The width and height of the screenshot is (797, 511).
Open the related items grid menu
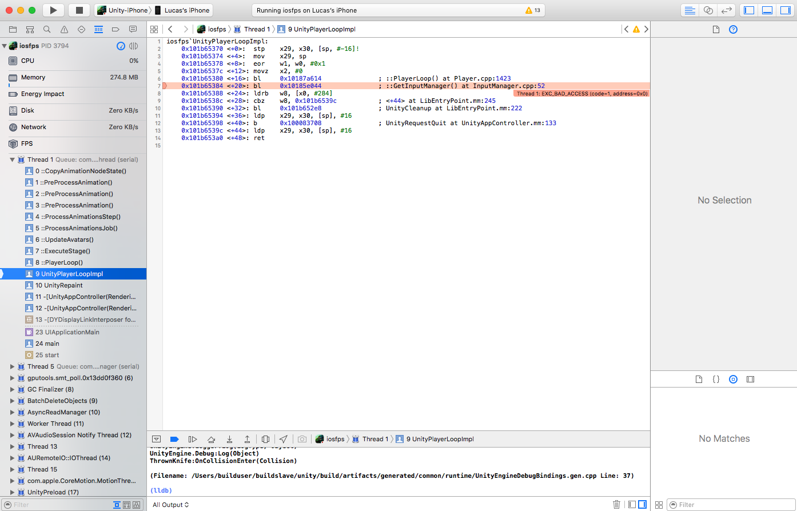154,29
